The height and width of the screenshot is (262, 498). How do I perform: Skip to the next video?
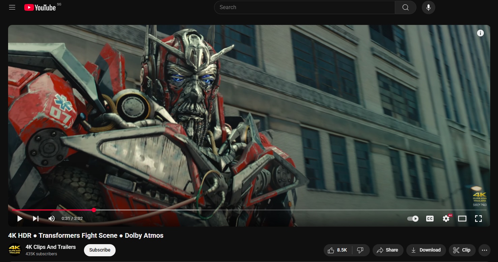[36, 219]
